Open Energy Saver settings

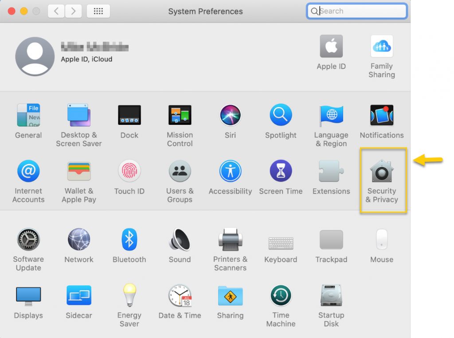(x=129, y=296)
